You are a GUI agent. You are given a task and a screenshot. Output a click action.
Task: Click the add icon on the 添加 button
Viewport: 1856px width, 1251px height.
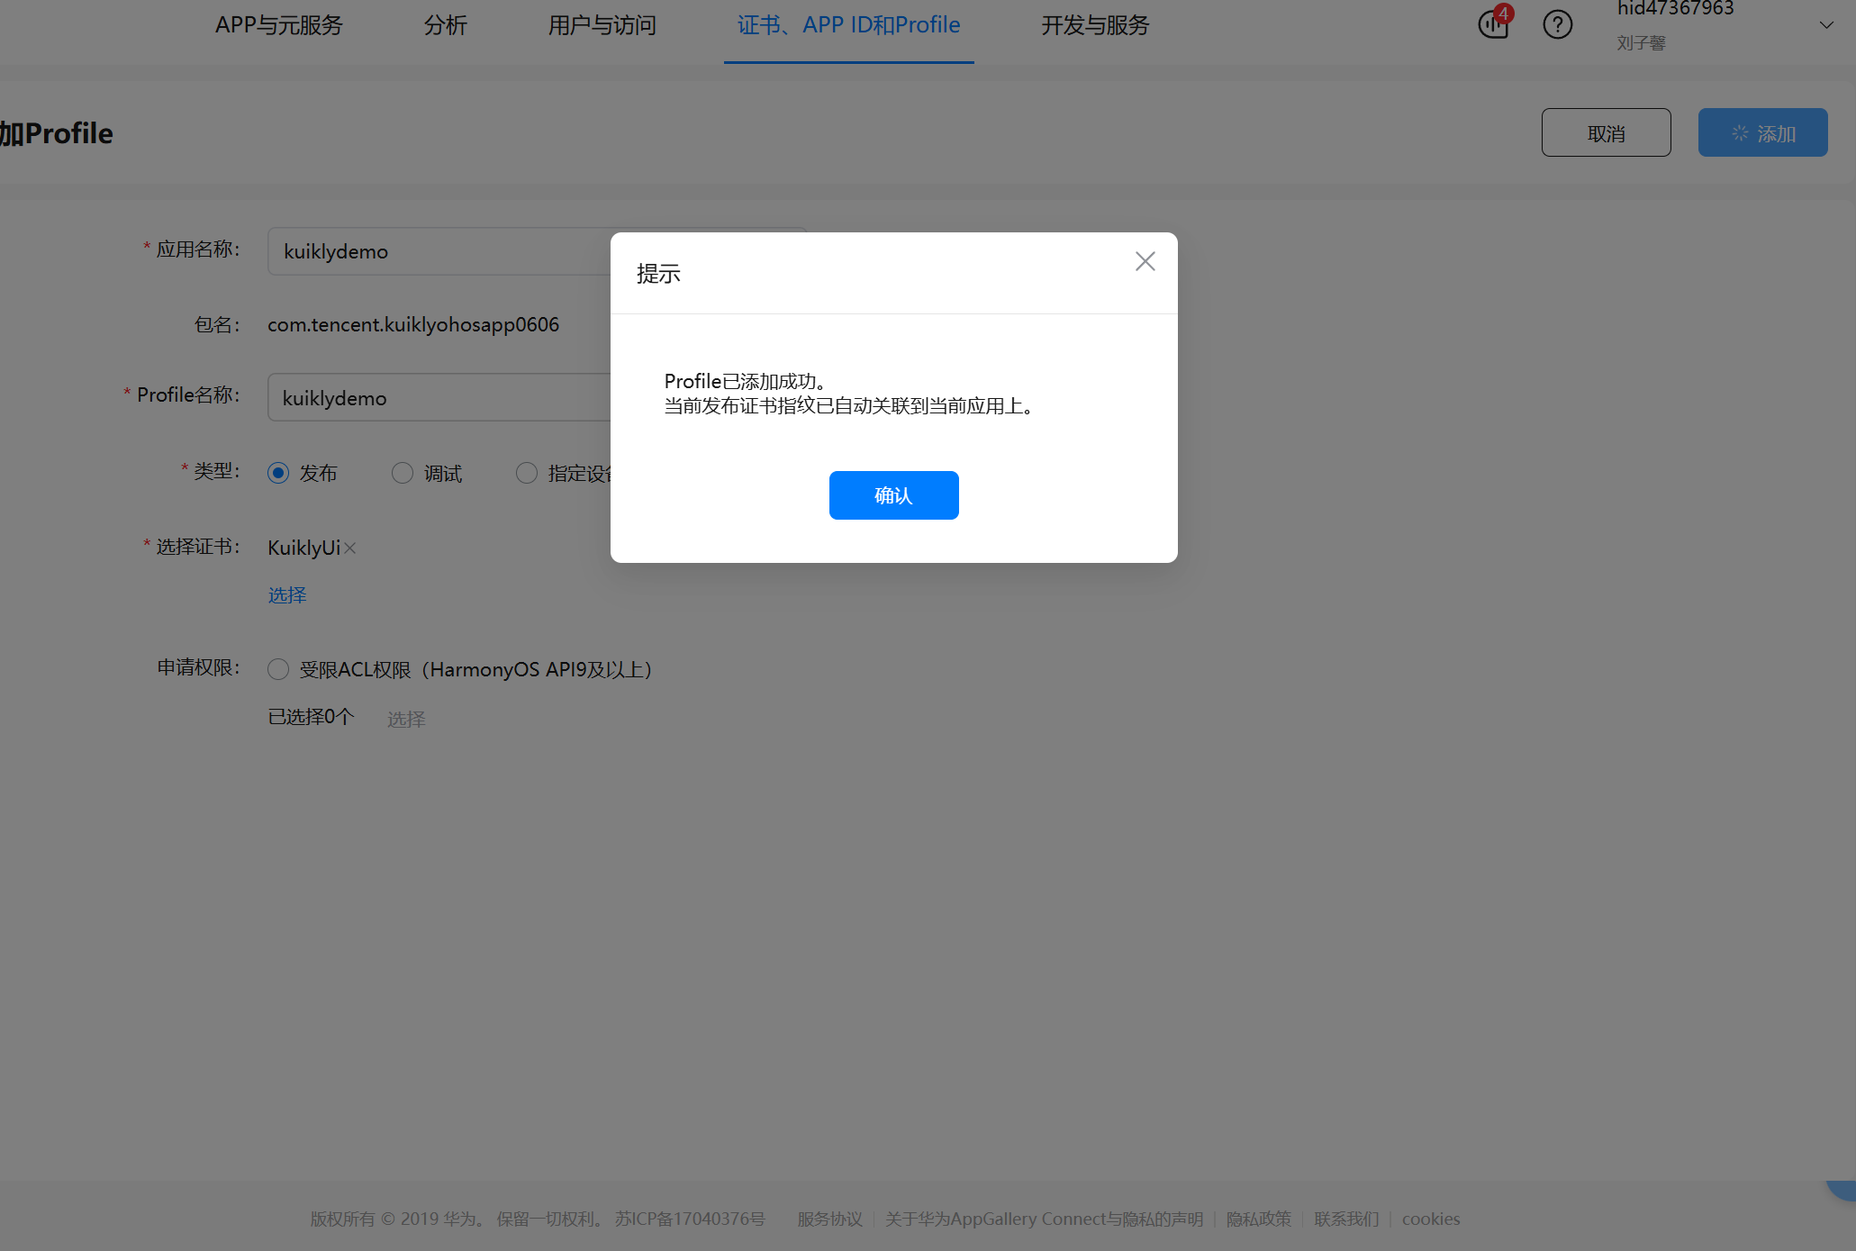1739,131
